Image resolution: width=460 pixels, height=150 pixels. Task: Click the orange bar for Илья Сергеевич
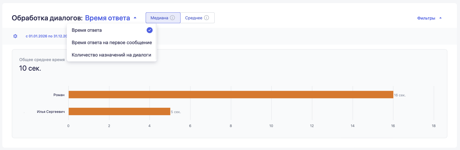(119, 111)
